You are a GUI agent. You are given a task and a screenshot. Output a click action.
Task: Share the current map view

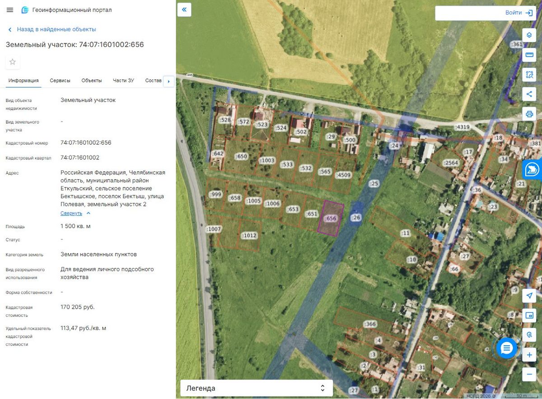coord(529,94)
